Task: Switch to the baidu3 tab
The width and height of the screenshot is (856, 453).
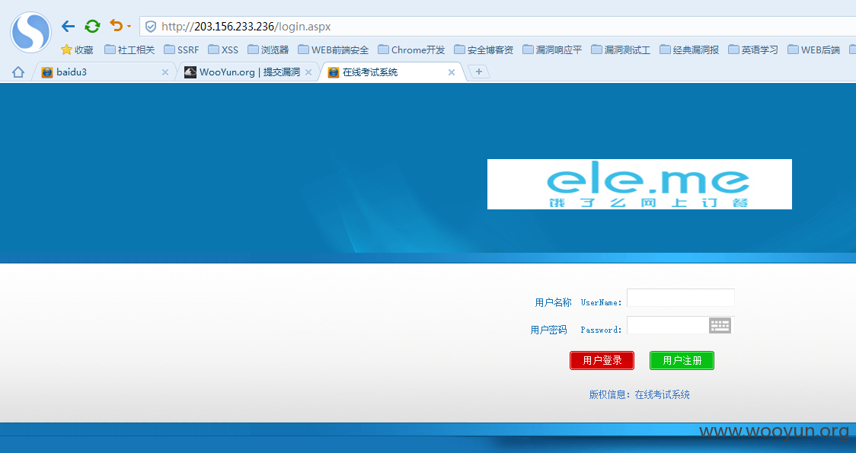Action: 104,72
